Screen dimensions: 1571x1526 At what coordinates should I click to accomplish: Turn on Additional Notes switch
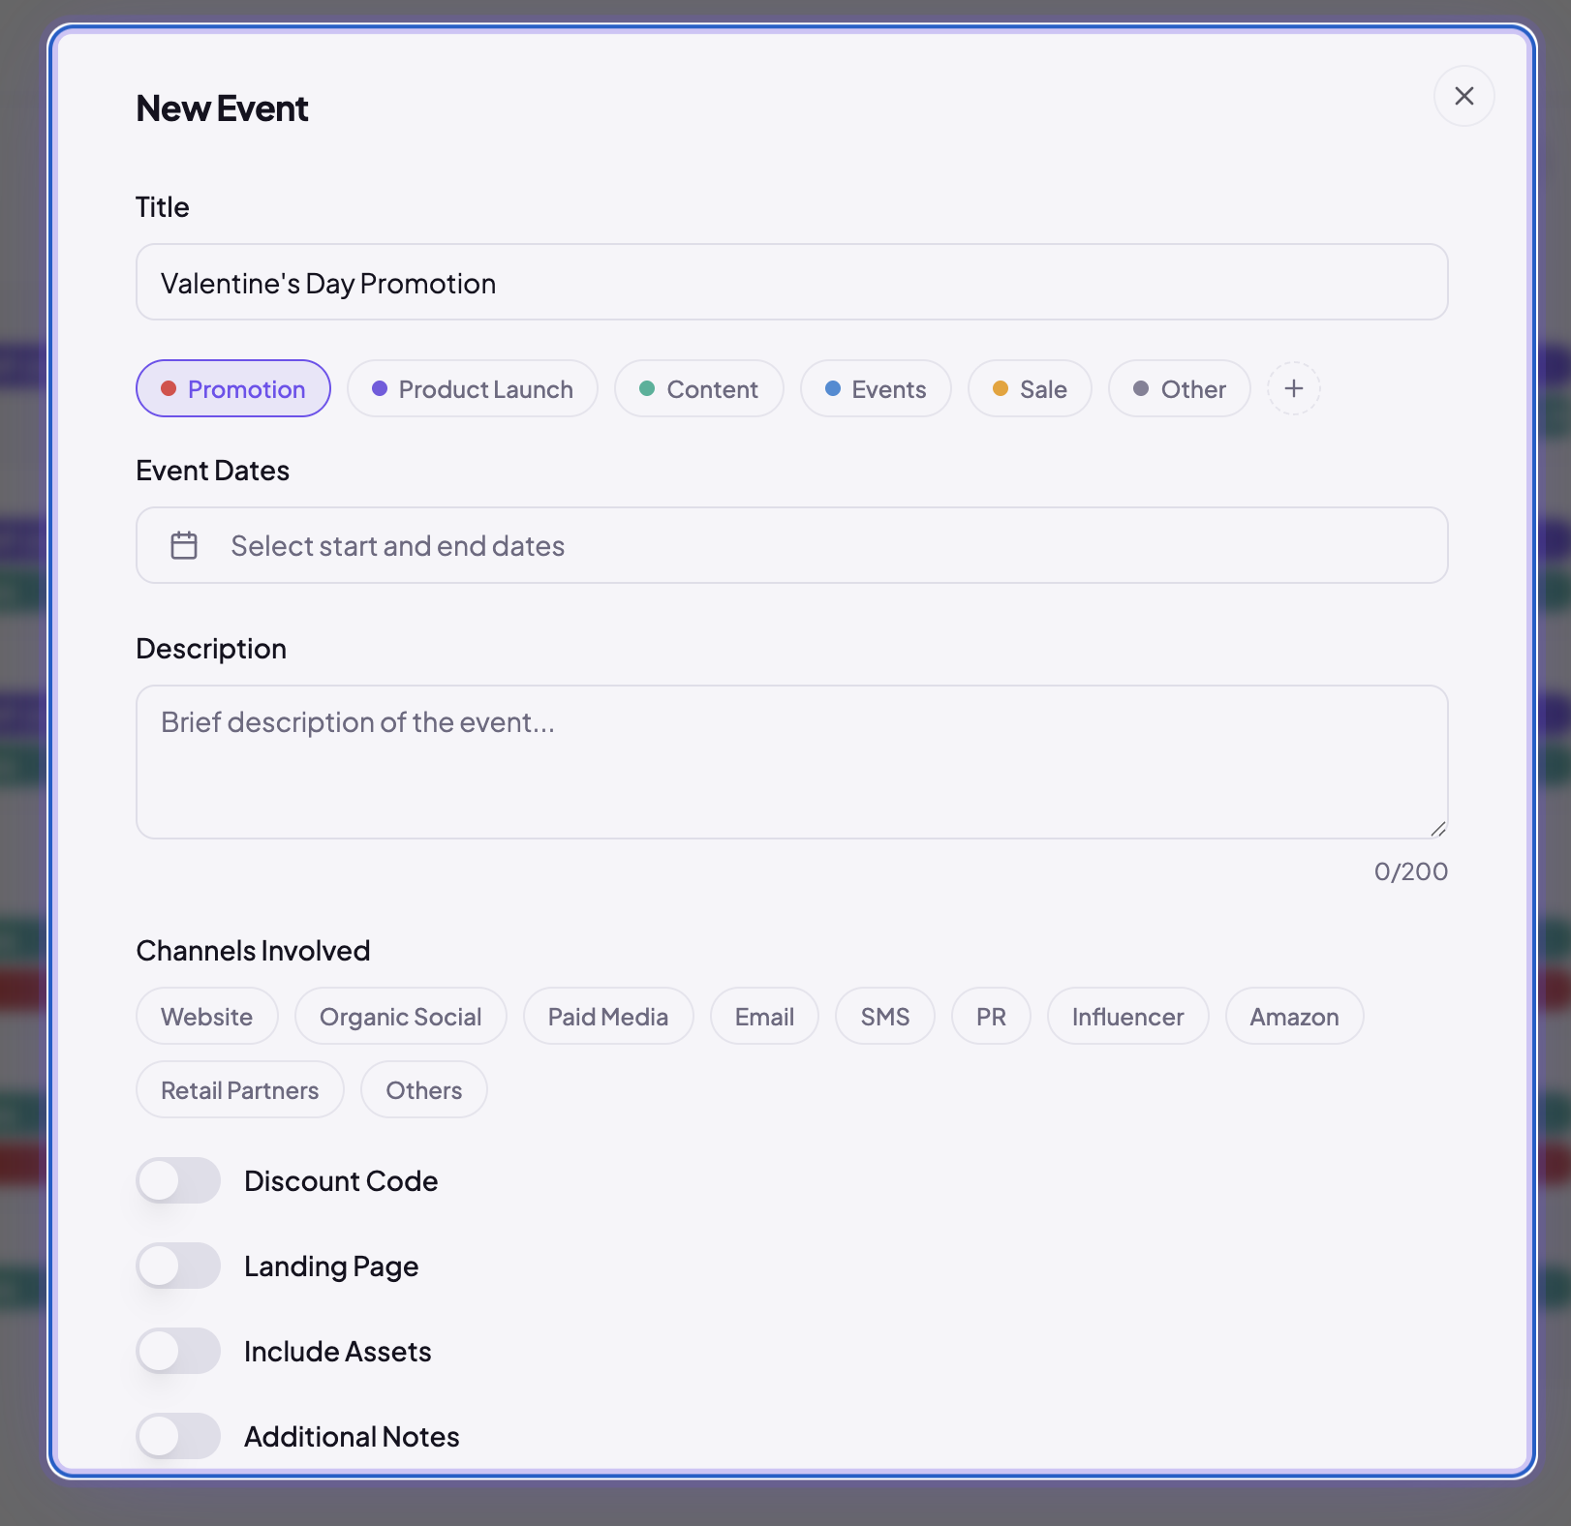click(x=178, y=1436)
